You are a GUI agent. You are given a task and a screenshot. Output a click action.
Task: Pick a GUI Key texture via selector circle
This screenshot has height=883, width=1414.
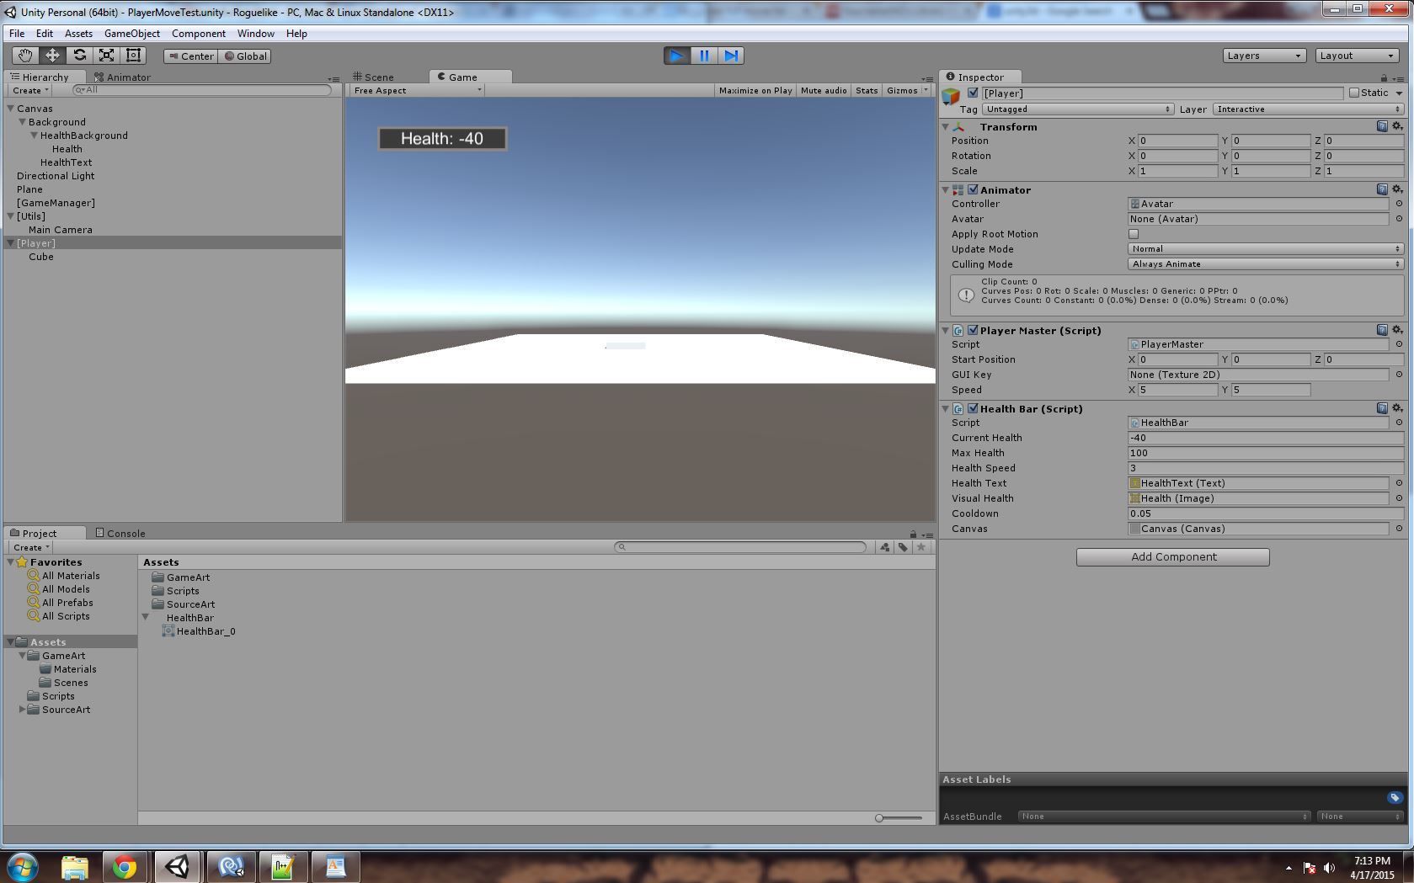click(x=1399, y=375)
